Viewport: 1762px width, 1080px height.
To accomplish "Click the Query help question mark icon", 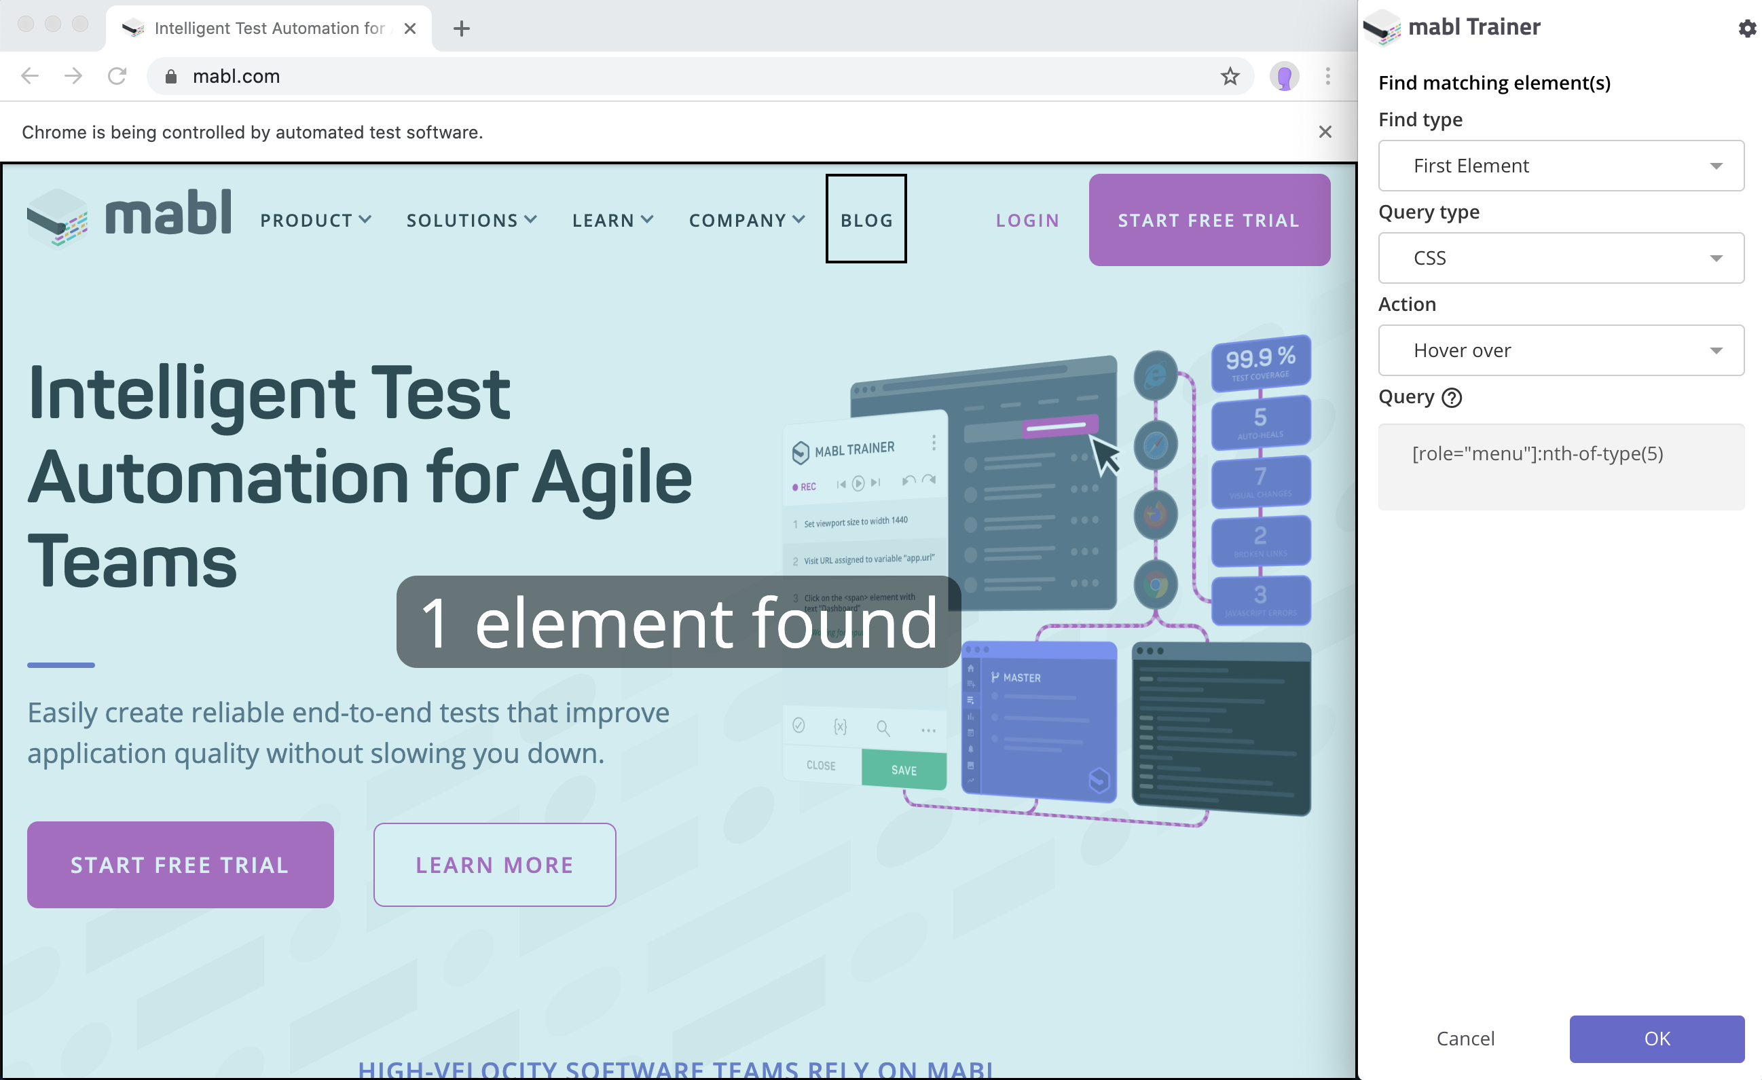I will 1451,397.
